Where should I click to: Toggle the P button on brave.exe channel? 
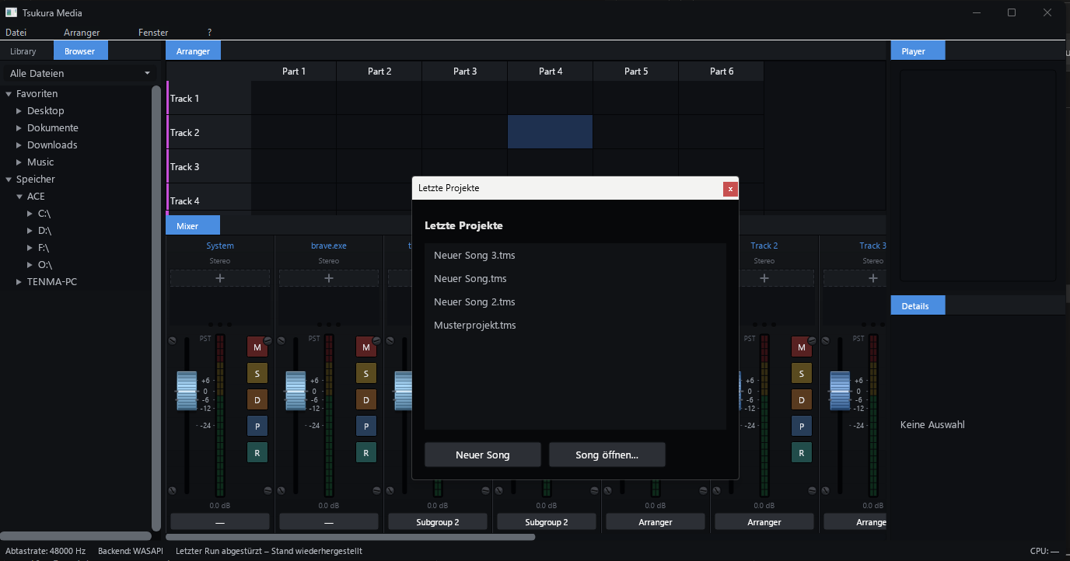(x=366, y=426)
